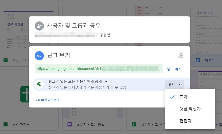Click the green globe public-access icon

[39, 84]
